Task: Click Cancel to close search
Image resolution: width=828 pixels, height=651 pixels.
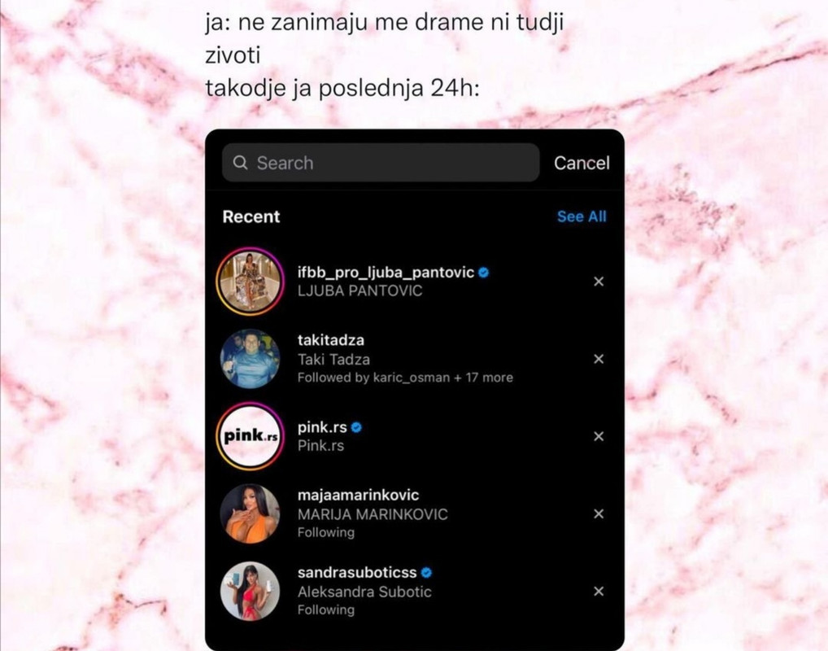Action: point(582,163)
